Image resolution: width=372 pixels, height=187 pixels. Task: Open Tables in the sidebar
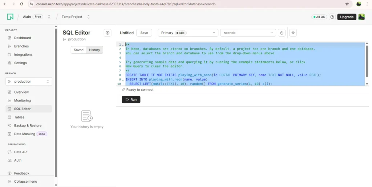tap(19, 117)
